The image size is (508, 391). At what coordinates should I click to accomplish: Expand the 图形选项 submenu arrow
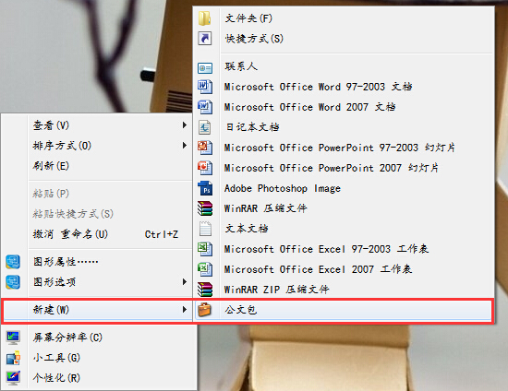pyautogui.click(x=185, y=281)
